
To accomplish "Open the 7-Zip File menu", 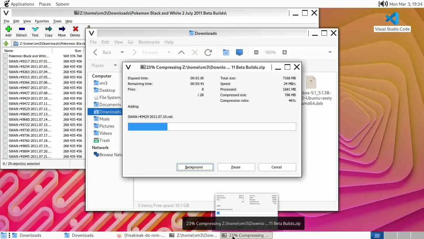I will [x=6, y=21].
